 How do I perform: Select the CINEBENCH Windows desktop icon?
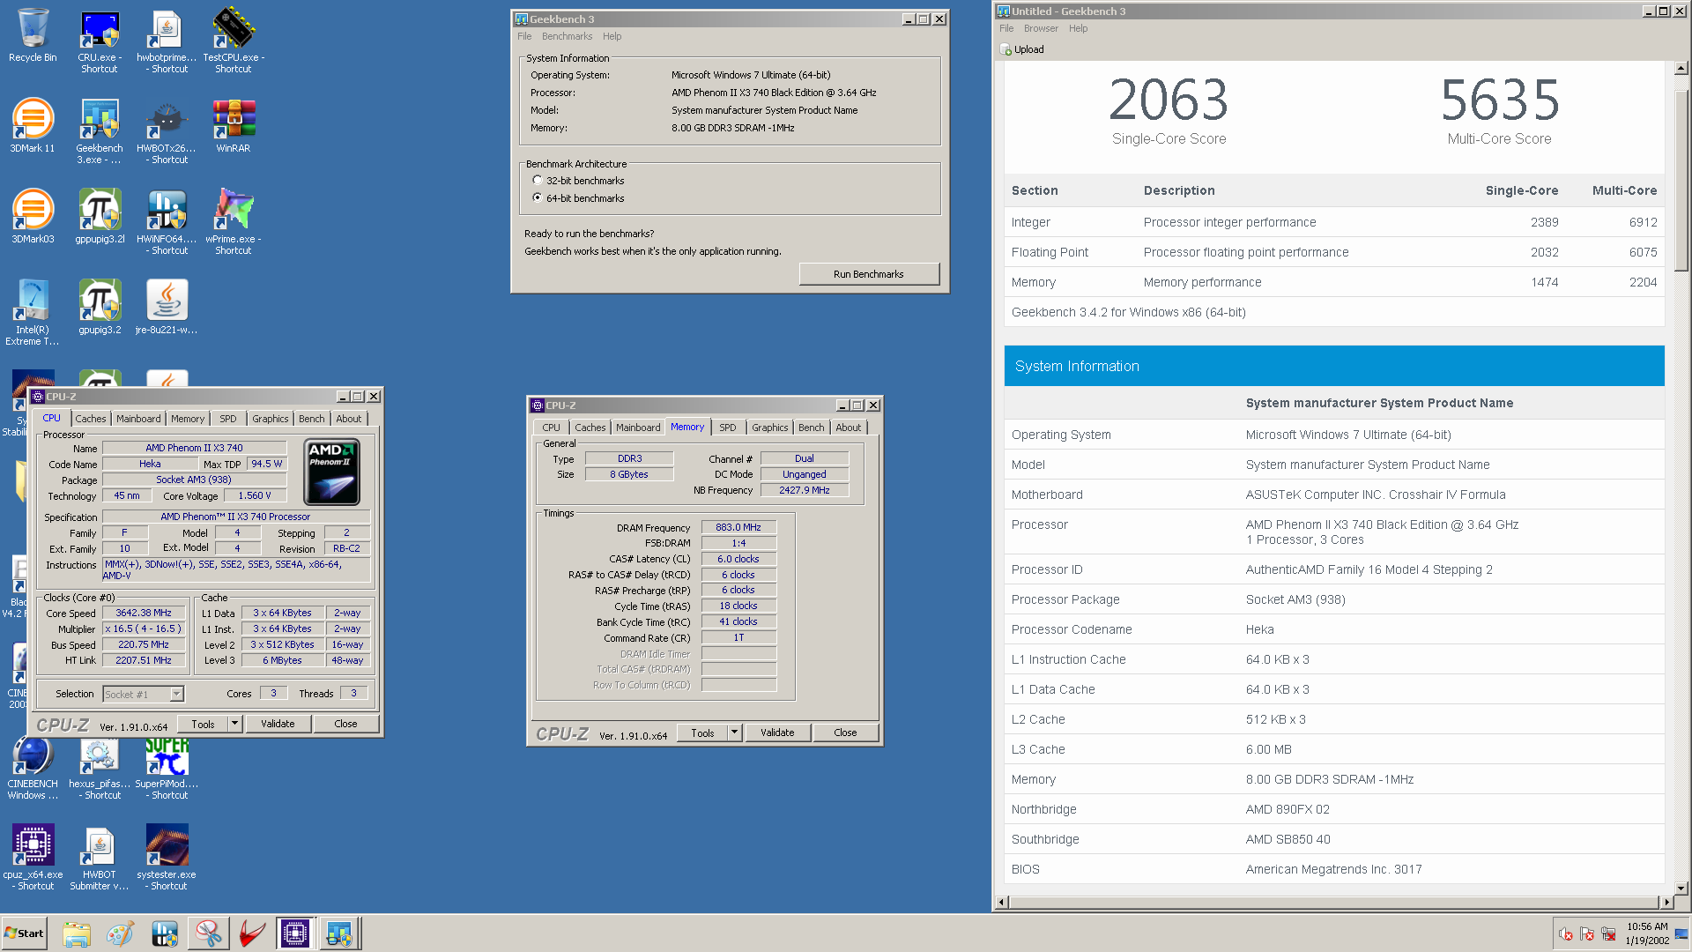click(33, 770)
